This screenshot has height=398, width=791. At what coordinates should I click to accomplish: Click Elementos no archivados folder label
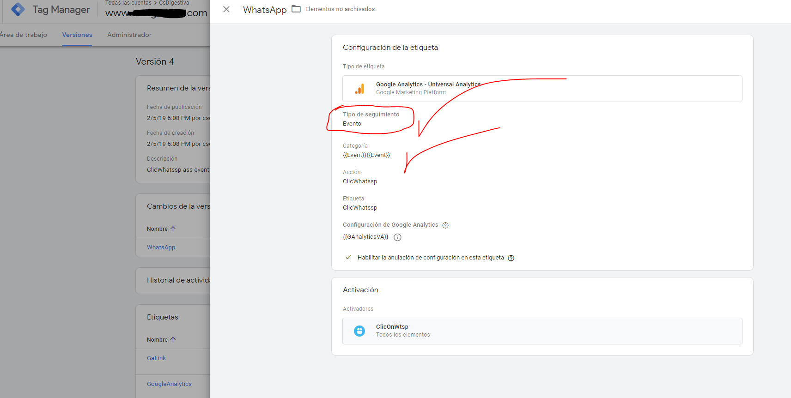(340, 9)
